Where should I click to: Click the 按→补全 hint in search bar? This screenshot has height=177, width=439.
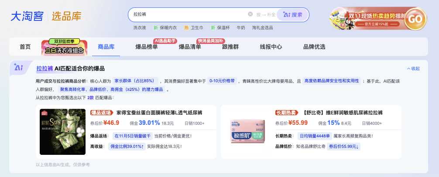(x=266, y=14)
